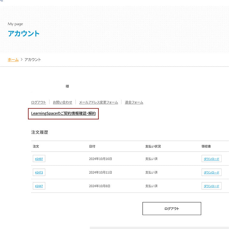This screenshot has height=229, width=229.
Task: Select the date 2024年10月8日
Action: coord(100,186)
